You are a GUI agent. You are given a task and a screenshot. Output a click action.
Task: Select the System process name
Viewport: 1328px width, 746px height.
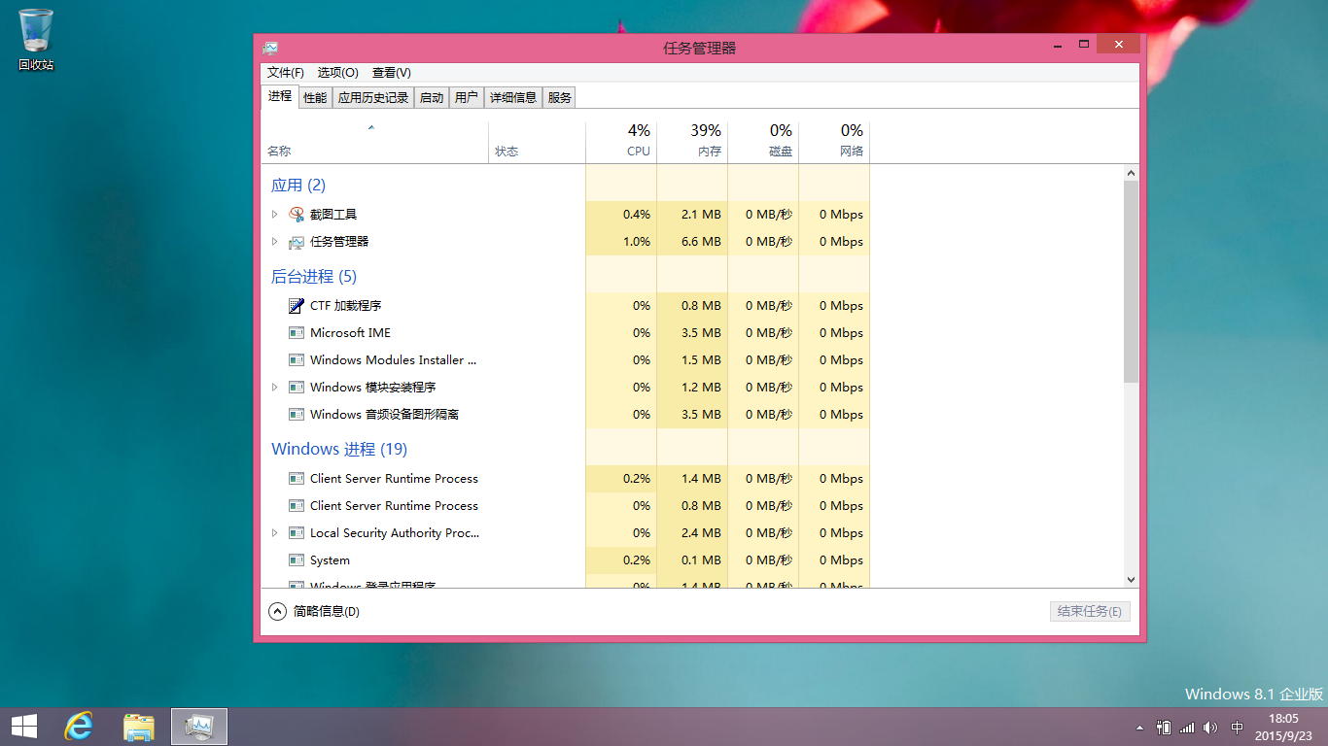point(330,560)
